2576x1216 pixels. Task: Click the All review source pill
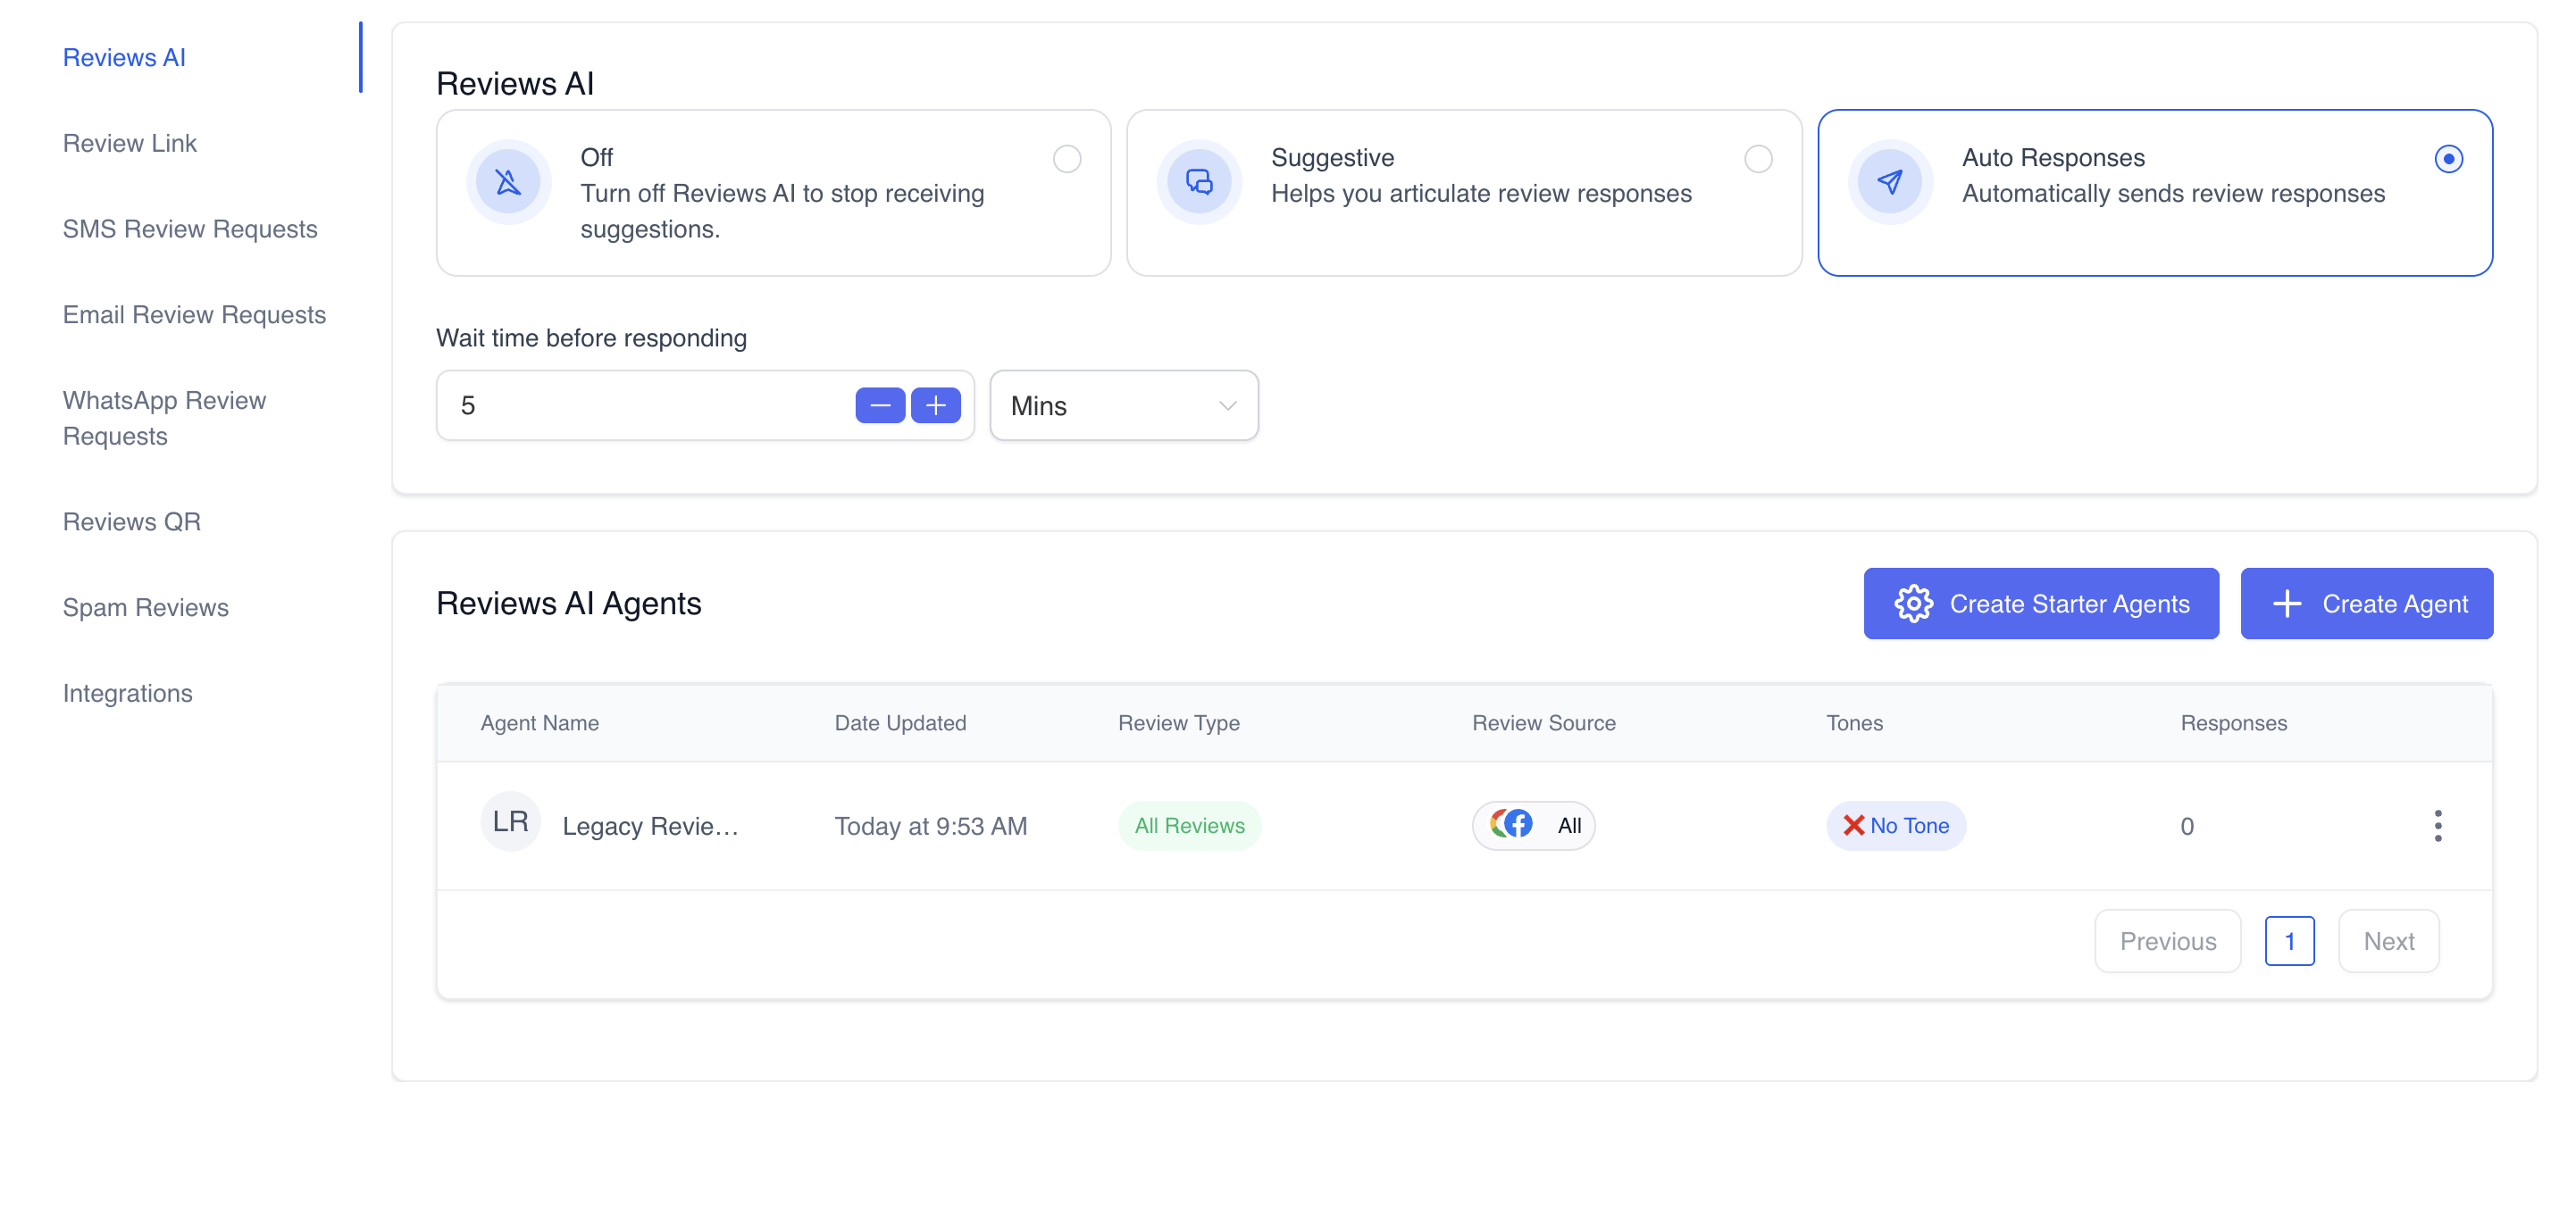click(x=1533, y=827)
